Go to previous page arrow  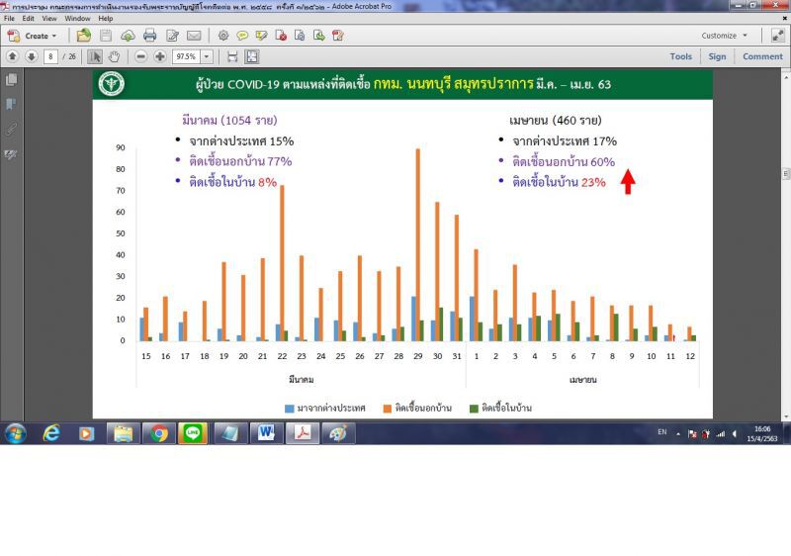(x=13, y=56)
